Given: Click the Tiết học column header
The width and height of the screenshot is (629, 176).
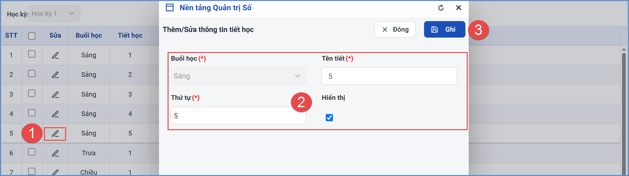Looking at the screenshot, I should pos(130,35).
